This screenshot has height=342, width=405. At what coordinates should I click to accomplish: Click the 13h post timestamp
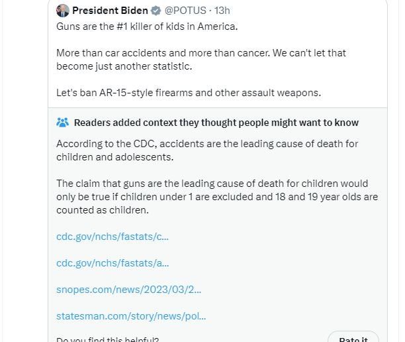222,11
